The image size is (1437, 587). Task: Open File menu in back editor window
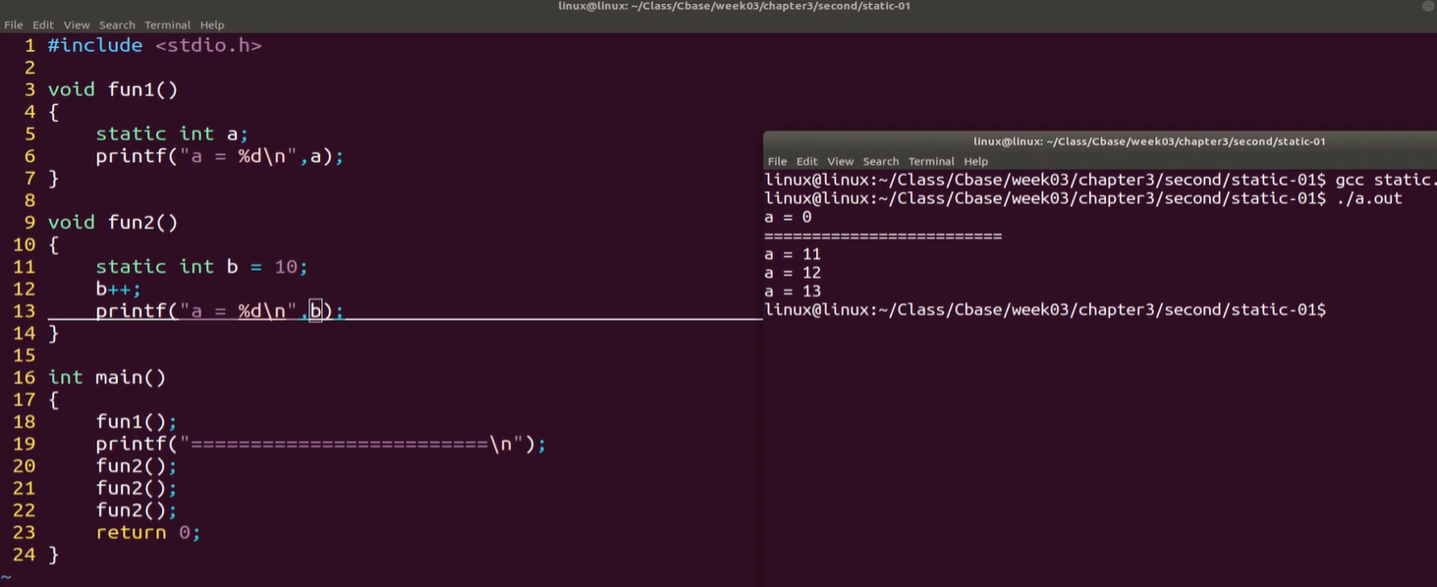pos(14,25)
